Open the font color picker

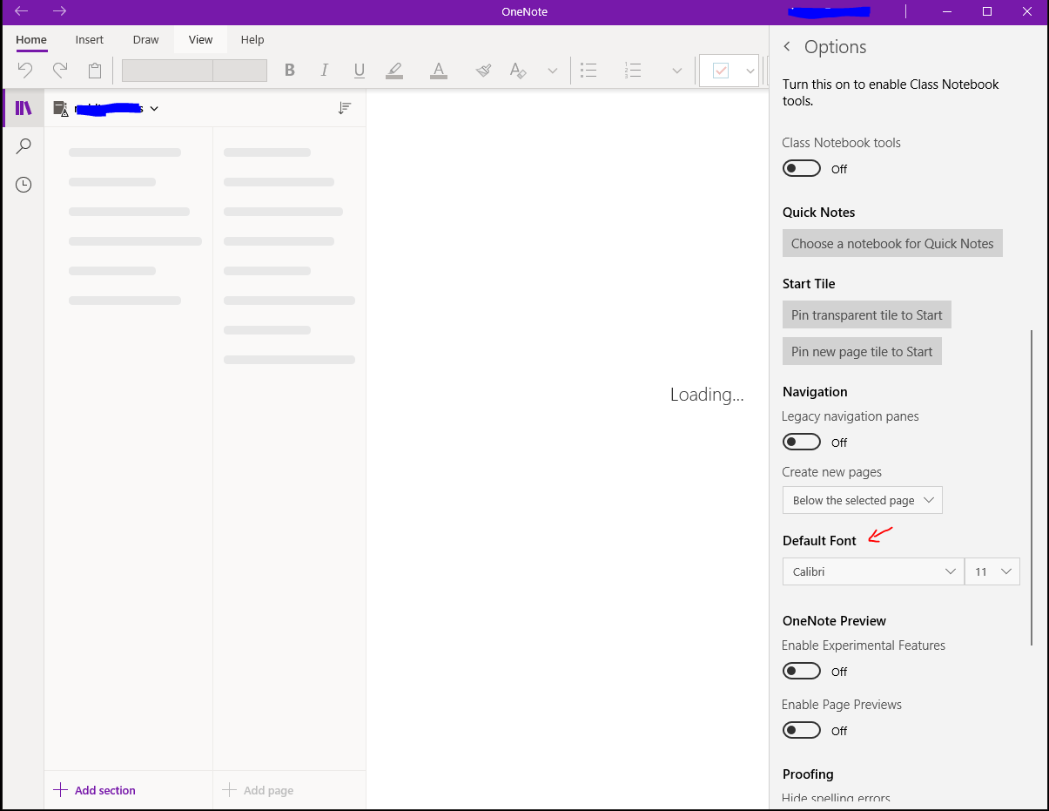[438, 70]
